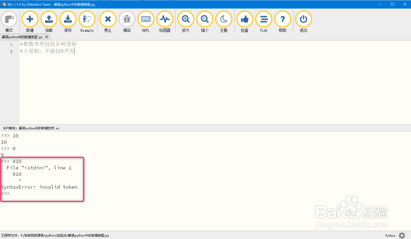
Task: Click line number 2 in gutter
Action: click(11, 51)
